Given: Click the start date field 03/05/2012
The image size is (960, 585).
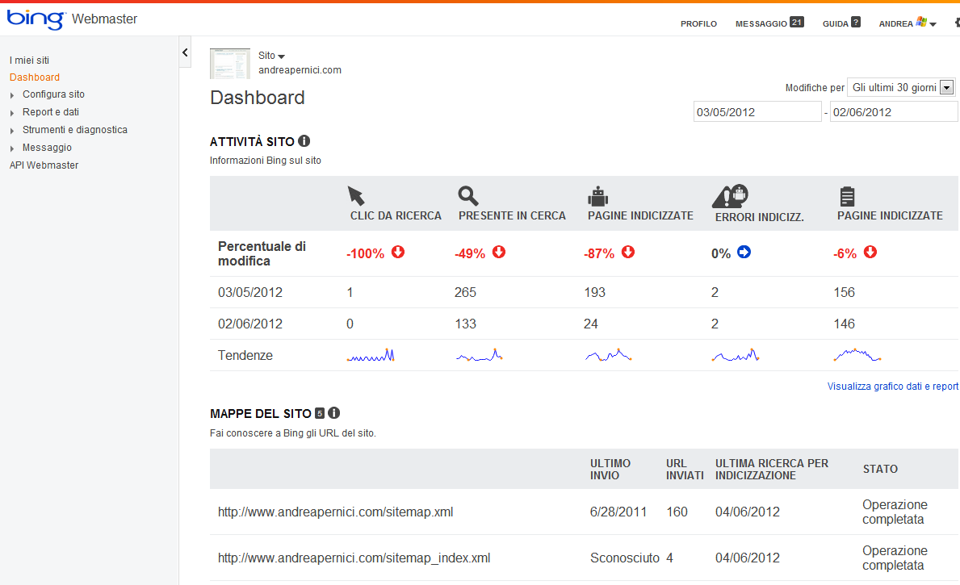Looking at the screenshot, I should click(x=757, y=112).
